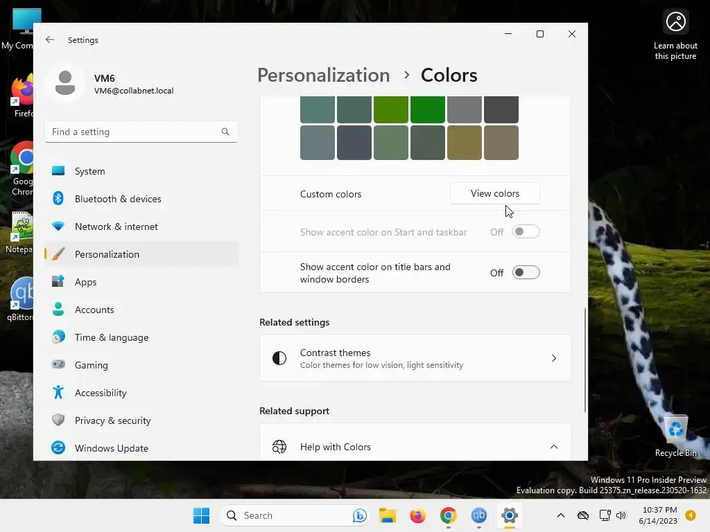Click the volume speaker tray icon
This screenshot has height=532, width=710.
(621, 515)
